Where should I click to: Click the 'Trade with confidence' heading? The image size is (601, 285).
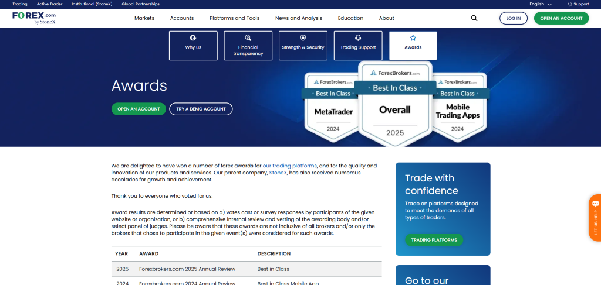pos(431,184)
